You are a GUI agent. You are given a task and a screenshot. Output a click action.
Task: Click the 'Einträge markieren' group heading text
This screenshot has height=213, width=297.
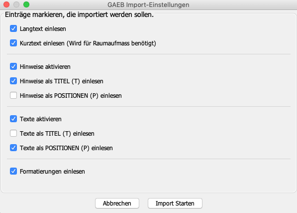pos(79,14)
